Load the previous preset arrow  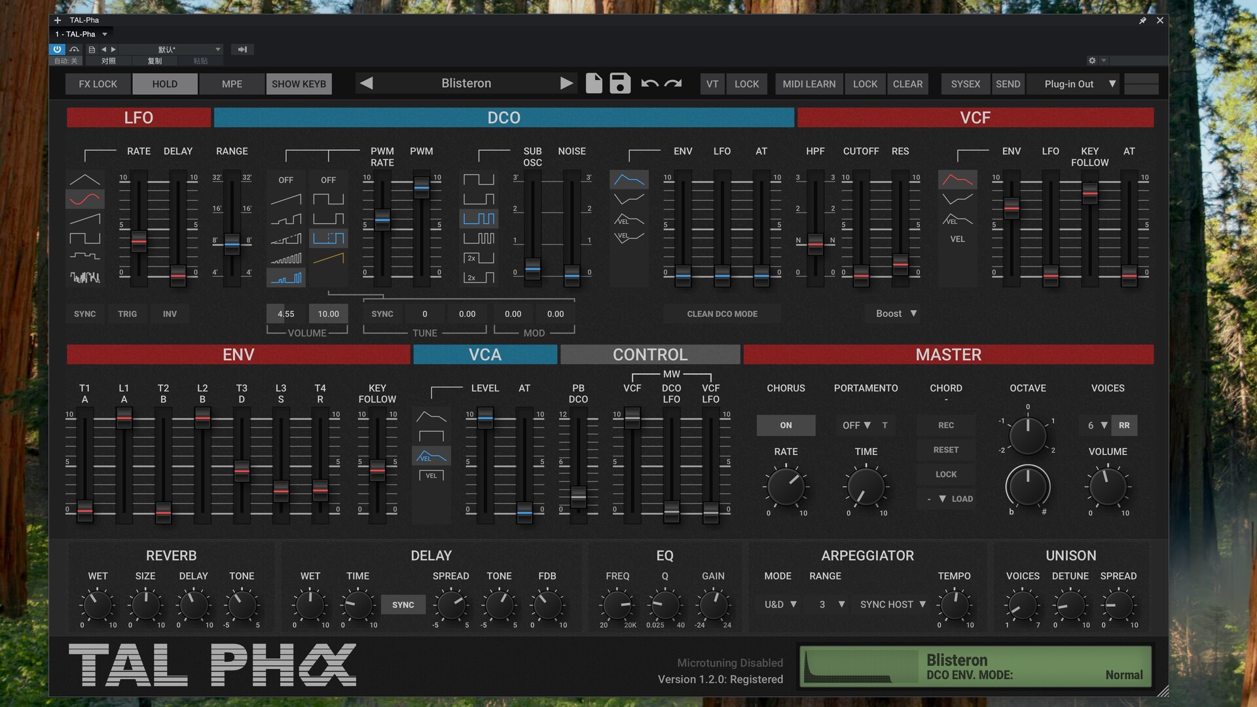point(367,83)
